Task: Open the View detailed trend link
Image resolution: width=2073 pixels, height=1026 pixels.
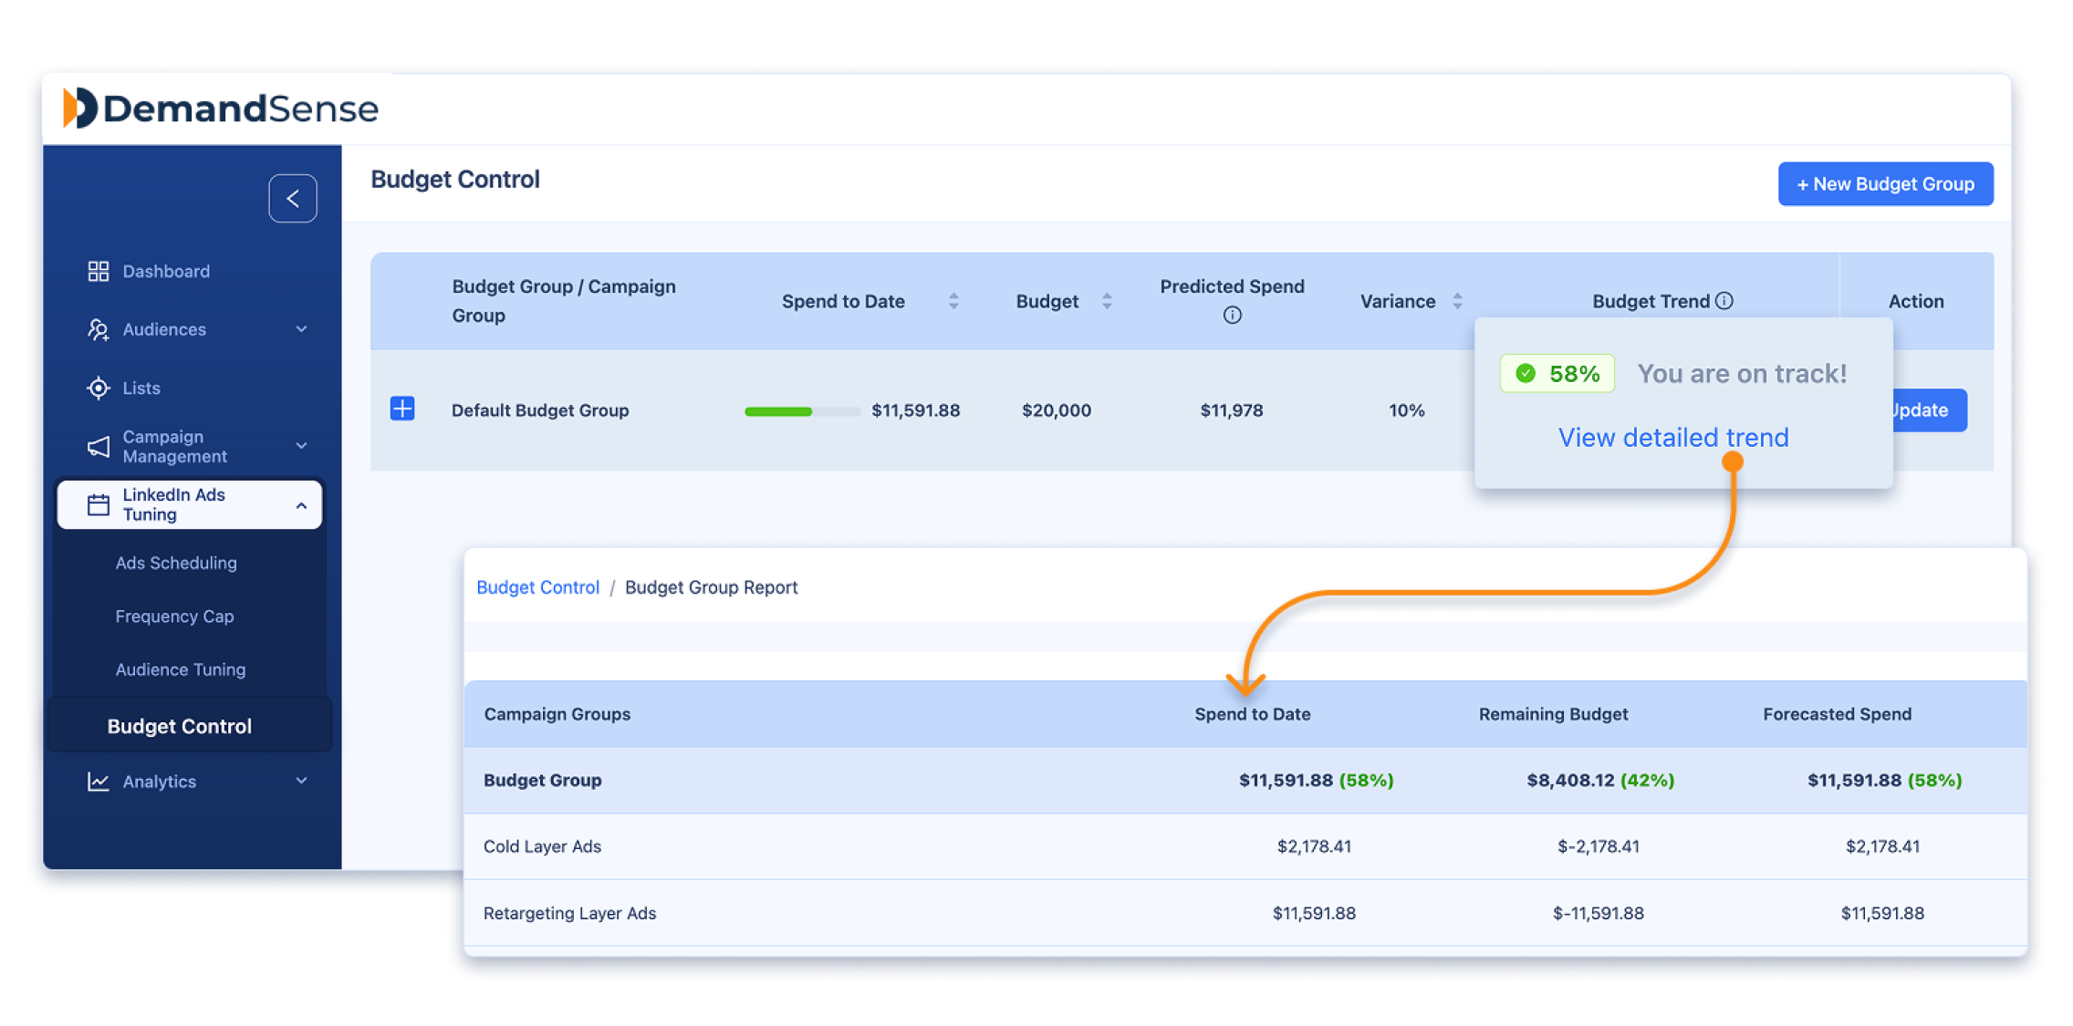Action: pos(1672,438)
